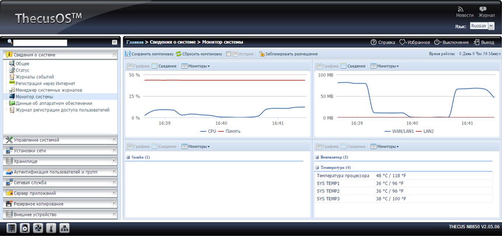Expand the Хранилище sidebar section
This screenshot has width=502, height=236.
[x=61, y=161]
